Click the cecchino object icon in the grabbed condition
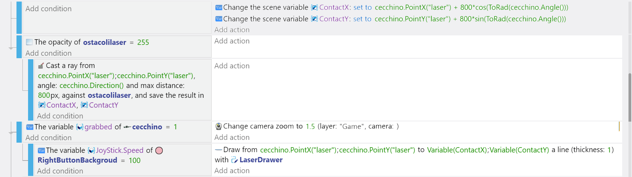The image size is (632, 177). point(127,127)
